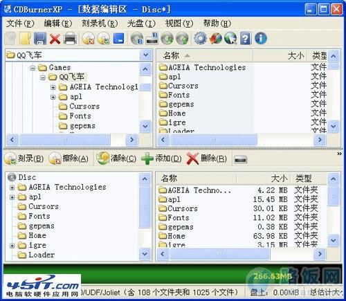The height and width of the screenshot is (301, 346).
Task: Open the 光盘(I) menu
Action: tap(141, 24)
